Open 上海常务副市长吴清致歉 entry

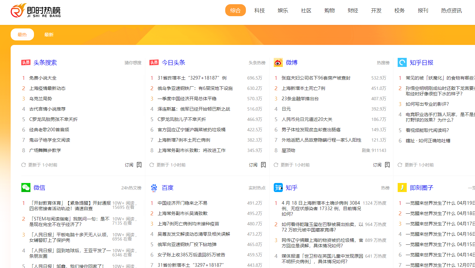click(x=182, y=213)
